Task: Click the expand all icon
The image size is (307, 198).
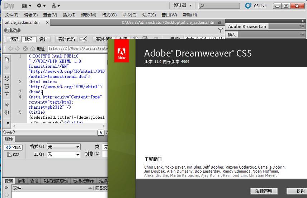Action: 7,94
